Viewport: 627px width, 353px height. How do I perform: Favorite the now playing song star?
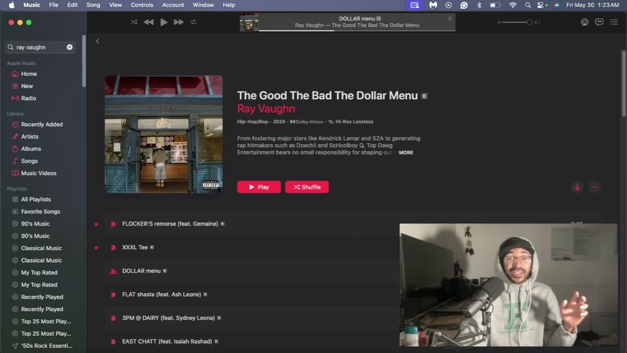coord(450,19)
